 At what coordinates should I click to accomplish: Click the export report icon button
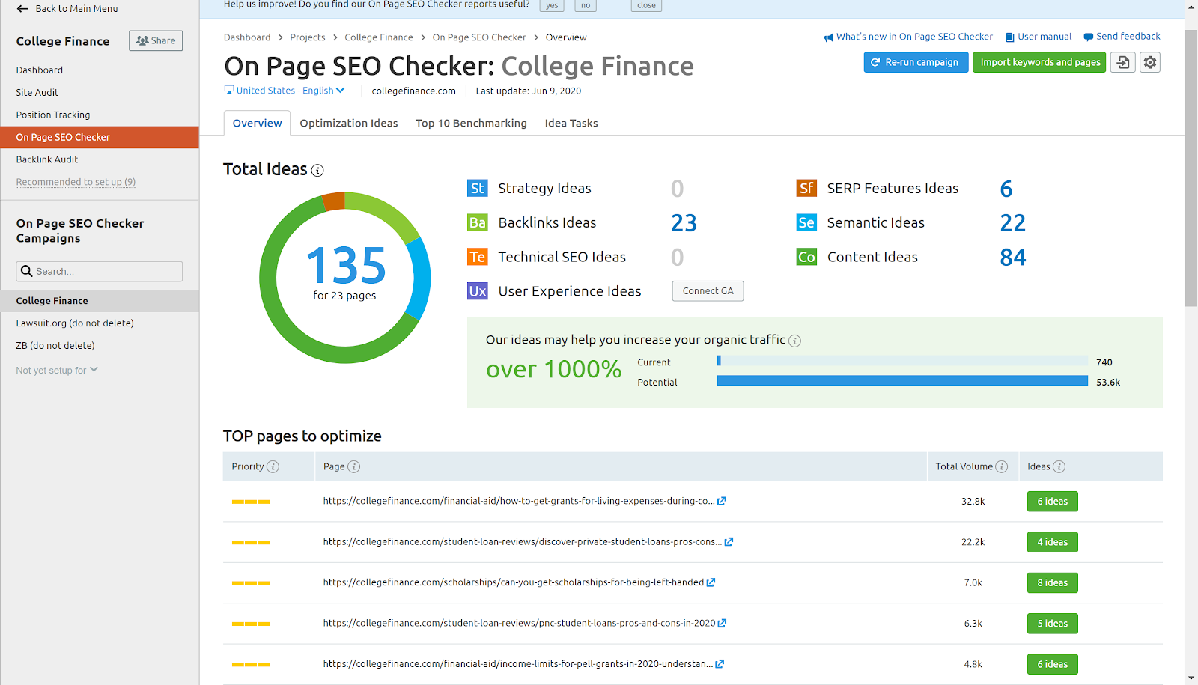pos(1122,62)
